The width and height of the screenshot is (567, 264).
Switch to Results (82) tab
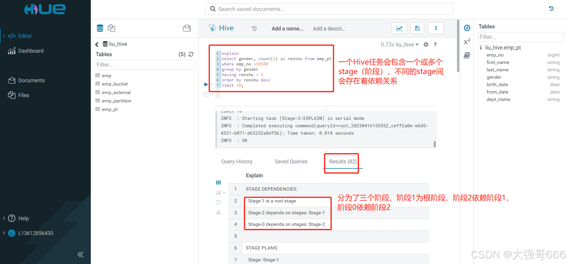343,162
